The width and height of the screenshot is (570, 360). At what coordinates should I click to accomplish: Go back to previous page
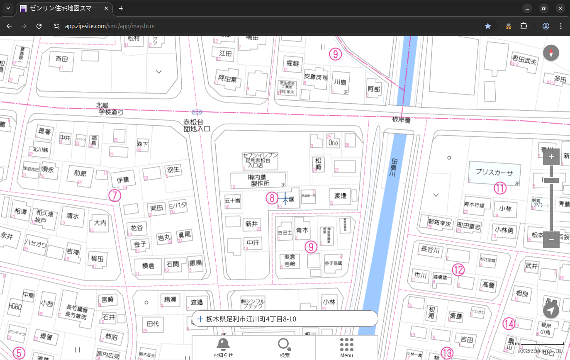pos(10,26)
